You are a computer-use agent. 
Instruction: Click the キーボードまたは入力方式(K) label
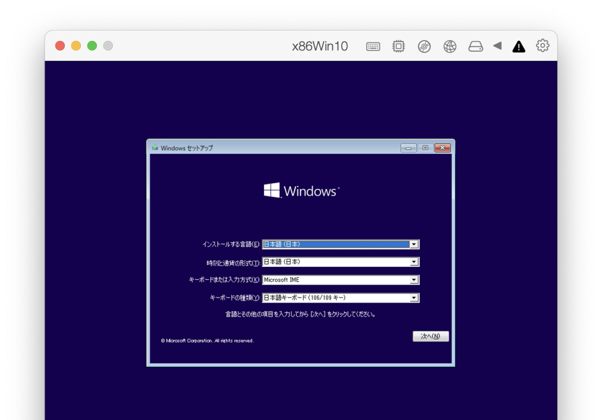[224, 280]
